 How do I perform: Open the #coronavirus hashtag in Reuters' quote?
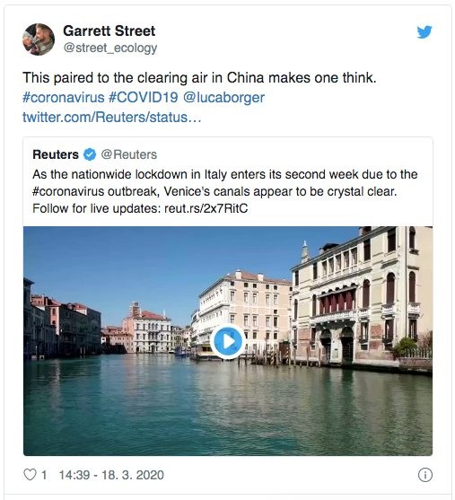click(68, 191)
